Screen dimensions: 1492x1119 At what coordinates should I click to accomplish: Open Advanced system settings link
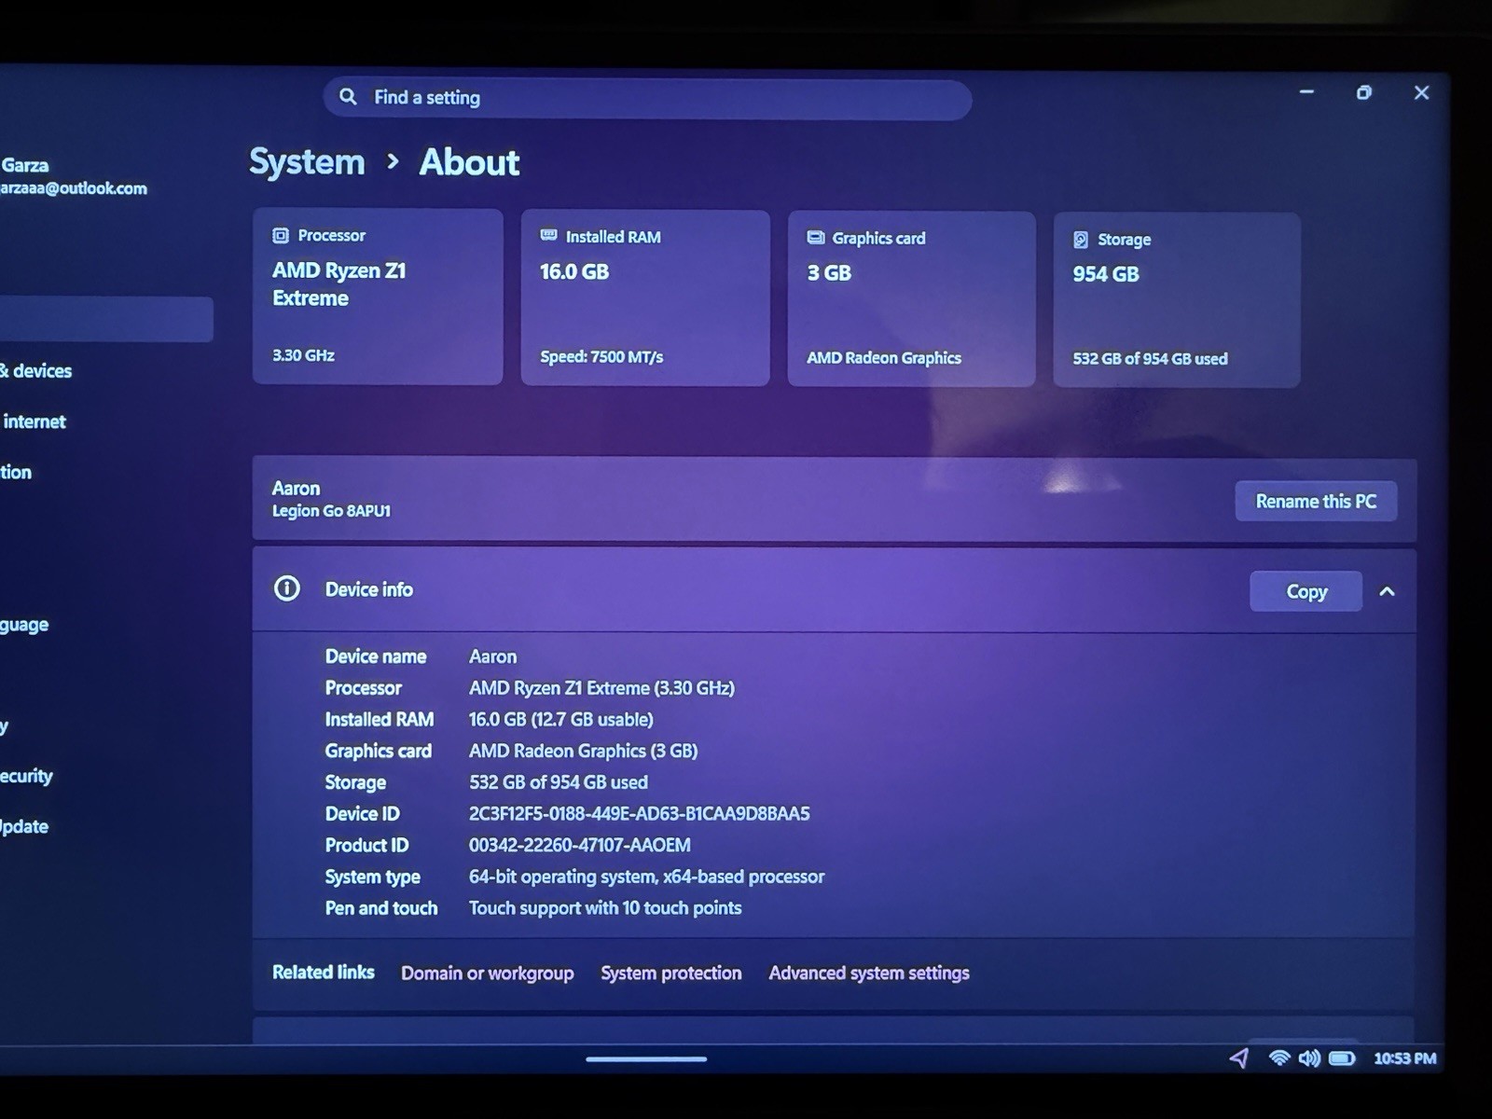[869, 973]
